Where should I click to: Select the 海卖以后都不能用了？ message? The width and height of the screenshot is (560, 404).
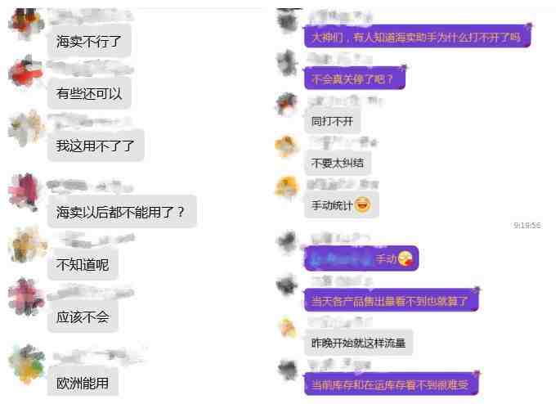pos(122,212)
